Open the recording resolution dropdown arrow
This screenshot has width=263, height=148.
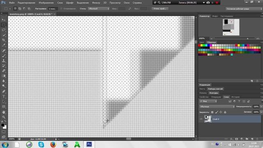(204, 3)
